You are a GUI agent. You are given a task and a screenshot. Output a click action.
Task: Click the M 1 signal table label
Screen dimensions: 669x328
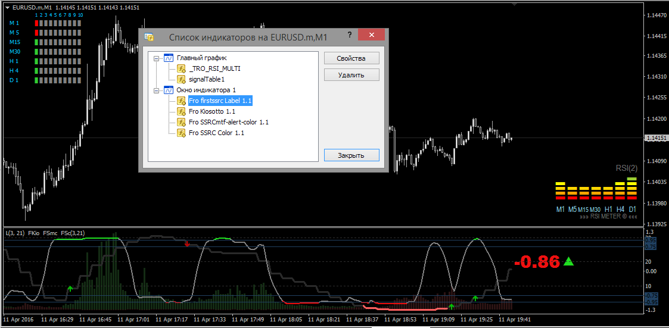(x=14, y=23)
